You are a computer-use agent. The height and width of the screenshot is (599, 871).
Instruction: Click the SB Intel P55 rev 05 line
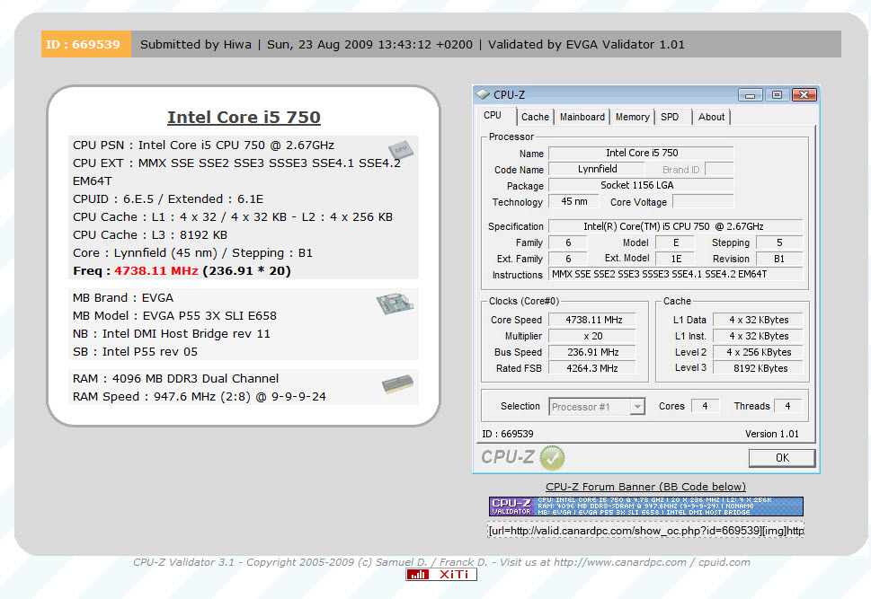135,352
